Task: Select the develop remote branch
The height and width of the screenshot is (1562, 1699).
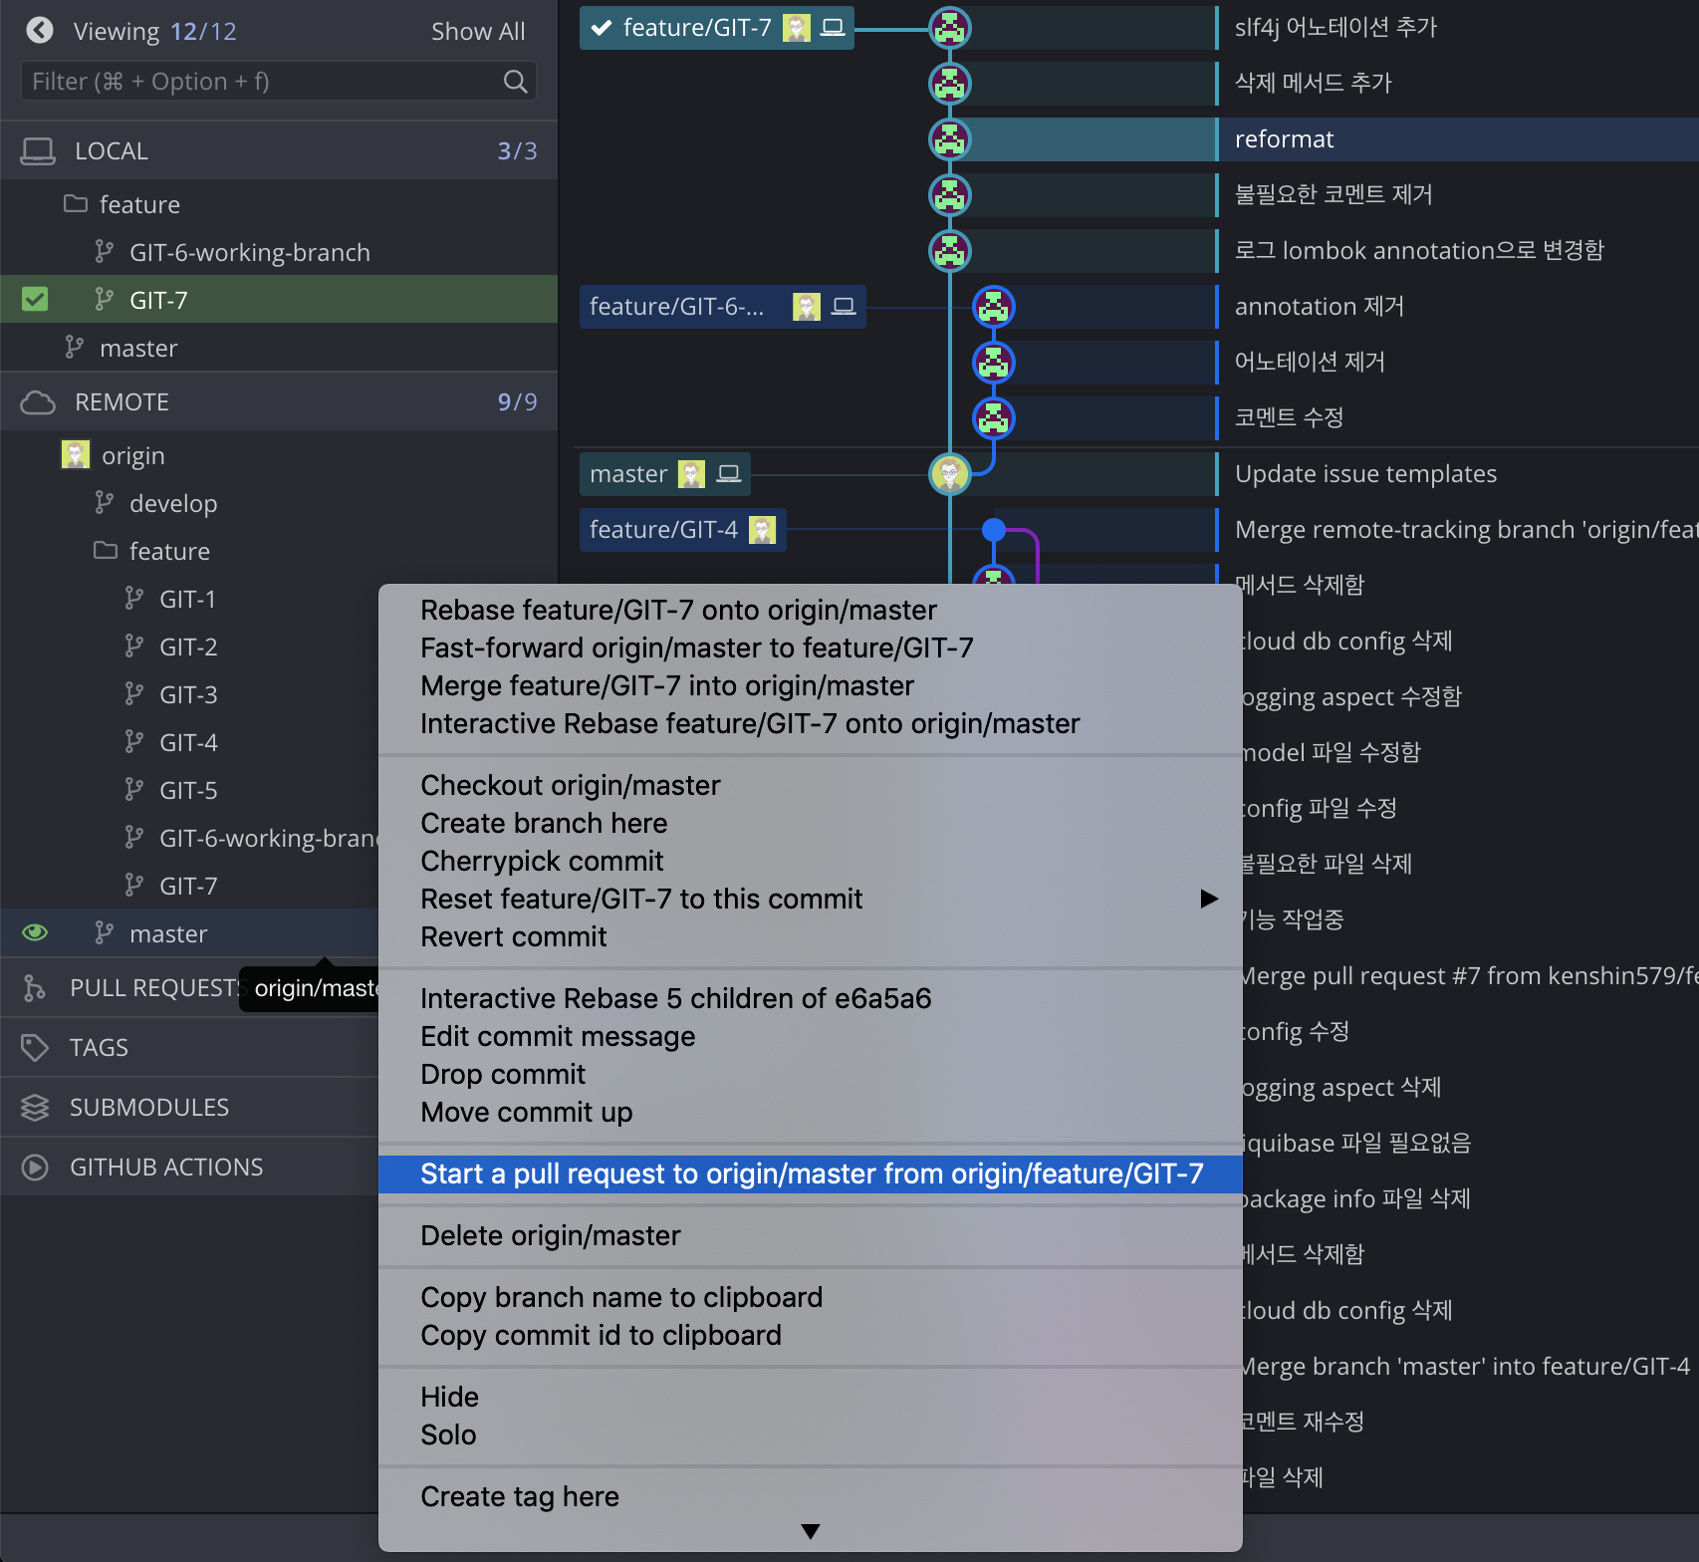Action: pyautogui.click(x=173, y=503)
